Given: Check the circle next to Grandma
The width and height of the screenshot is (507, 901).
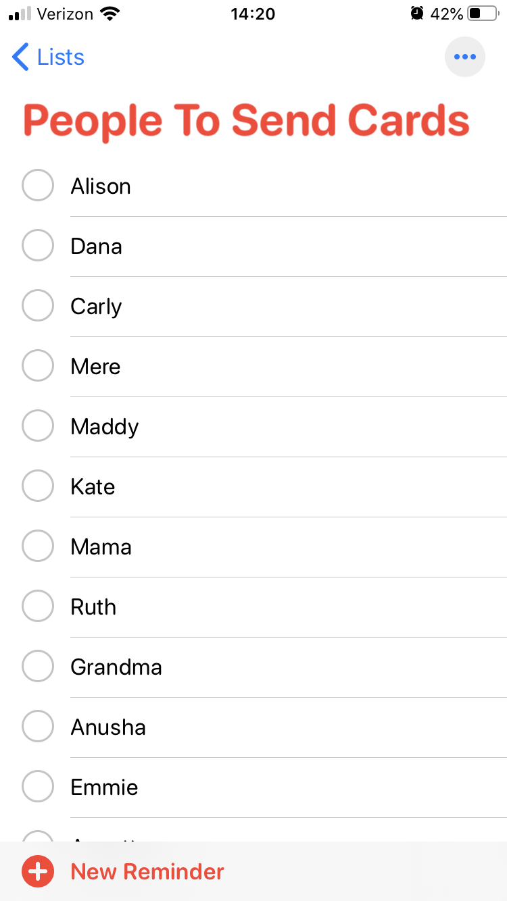Looking at the screenshot, I should 38,666.
